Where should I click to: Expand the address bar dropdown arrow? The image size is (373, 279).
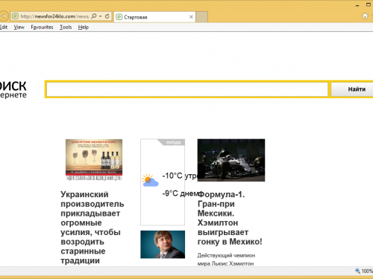(101, 16)
